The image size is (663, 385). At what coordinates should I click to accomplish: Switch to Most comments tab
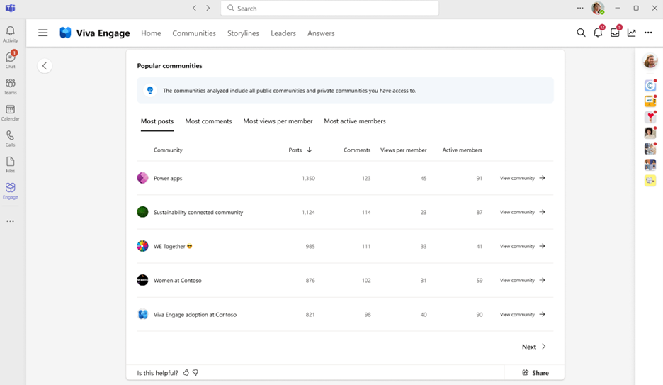tap(208, 121)
